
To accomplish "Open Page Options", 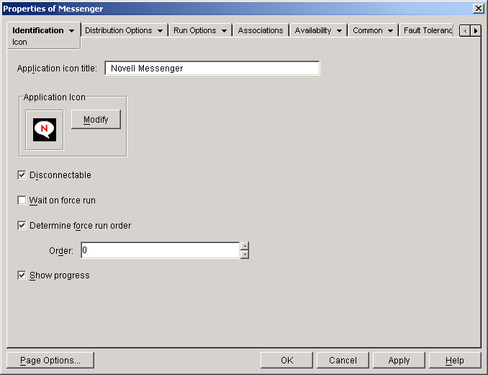I will (50, 361).
